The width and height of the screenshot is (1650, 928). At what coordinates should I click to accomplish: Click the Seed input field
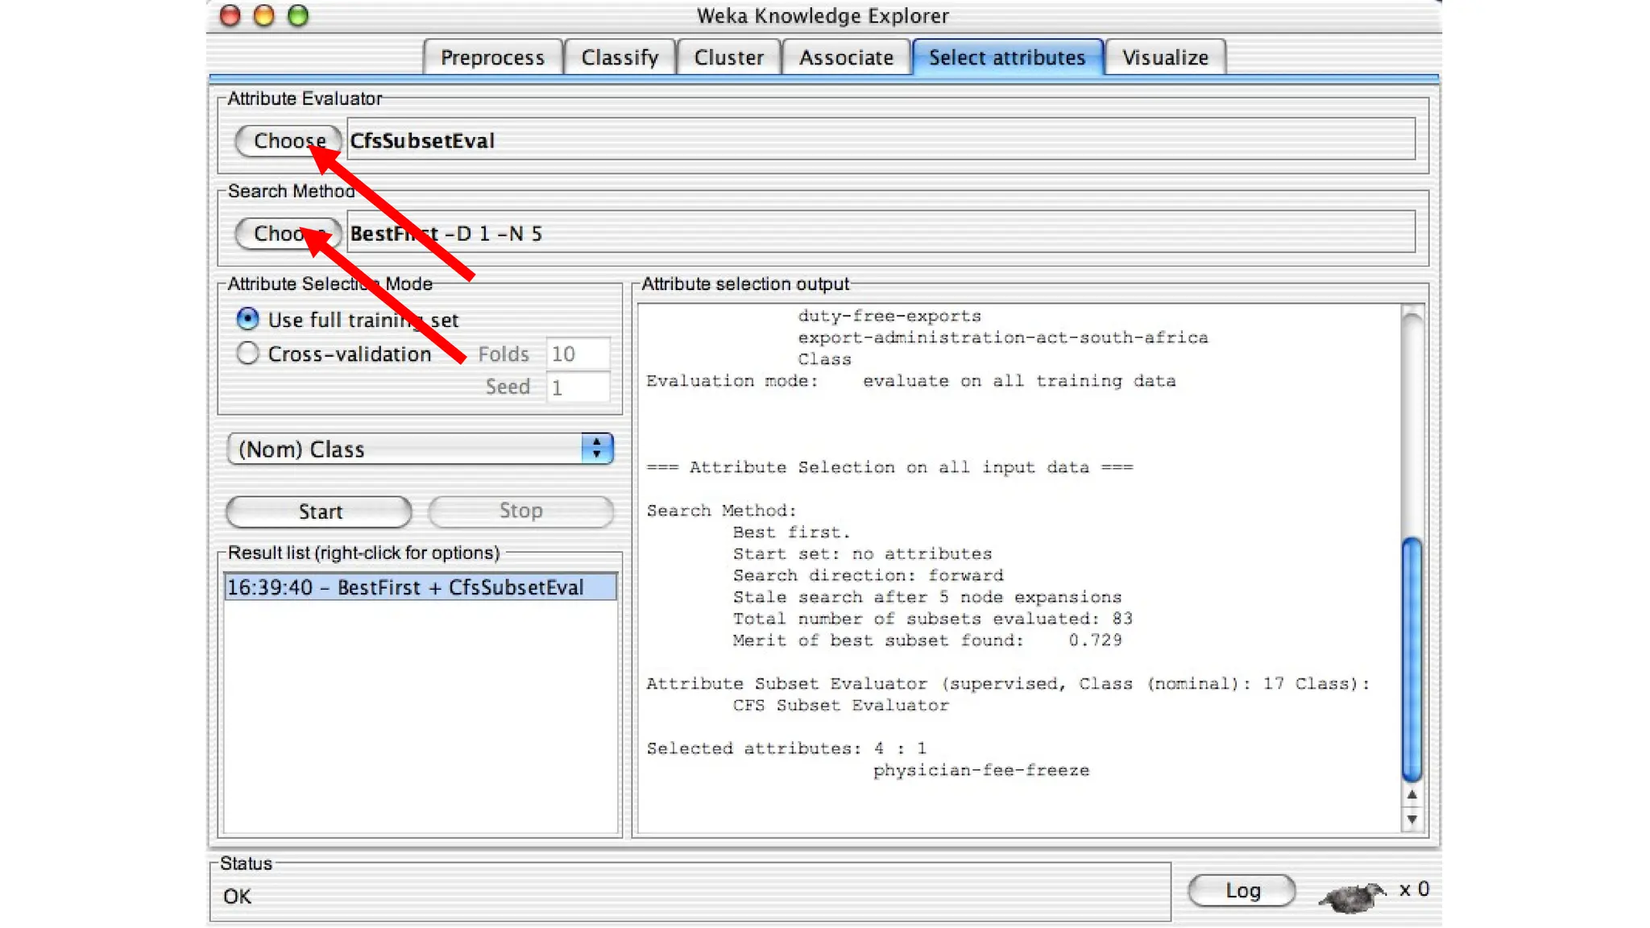pos(578,387)
